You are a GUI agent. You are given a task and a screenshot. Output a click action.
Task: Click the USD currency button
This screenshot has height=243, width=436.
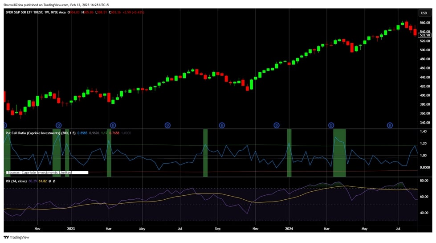tap(424, 13)
